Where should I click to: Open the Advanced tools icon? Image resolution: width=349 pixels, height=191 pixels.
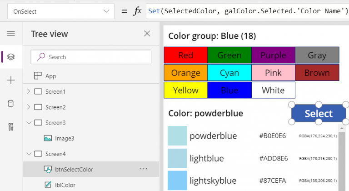(x=11, y=126)
